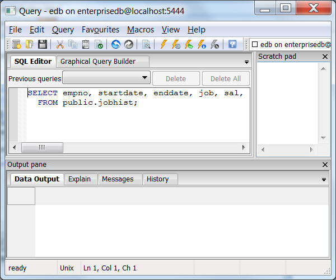
Task: Open the Edit menu
Action: point(37,30)
